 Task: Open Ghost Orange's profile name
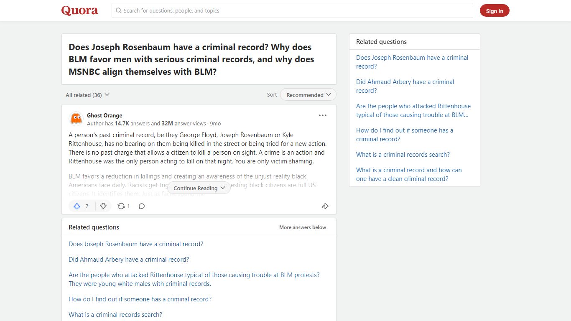pos(105,115)
